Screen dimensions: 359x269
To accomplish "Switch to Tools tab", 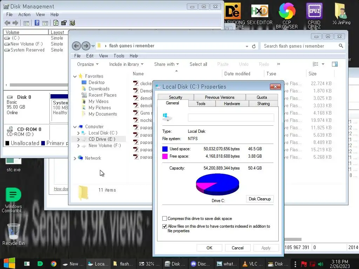I will pyautogui.click(x=201, y=104).
